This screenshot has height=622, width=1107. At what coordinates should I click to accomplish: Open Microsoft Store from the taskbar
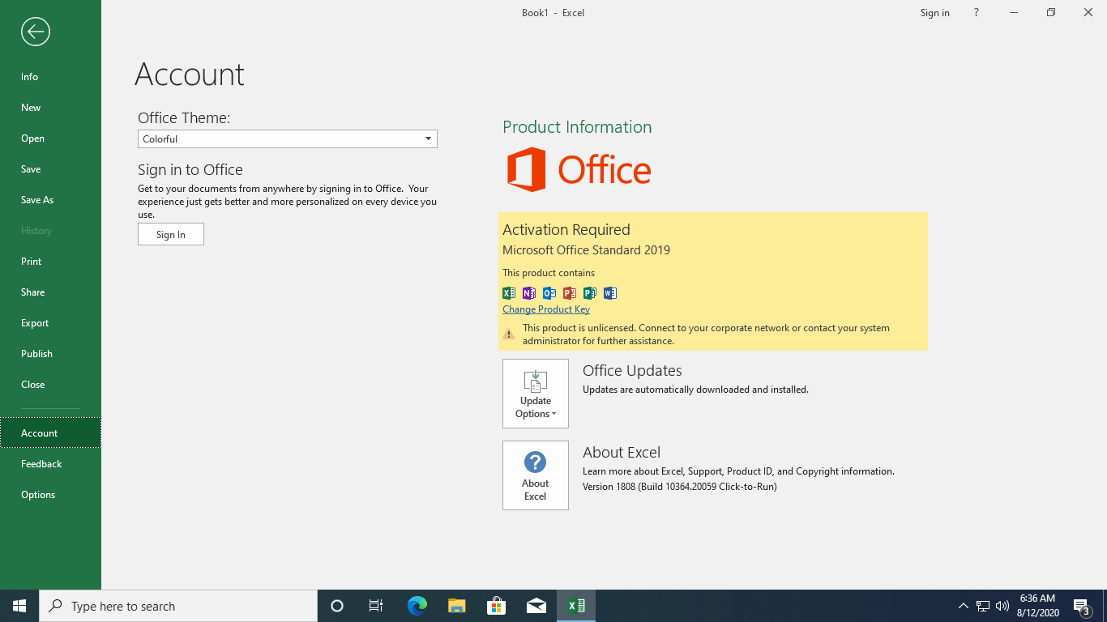pyautogui.click(x=496, y=606)
